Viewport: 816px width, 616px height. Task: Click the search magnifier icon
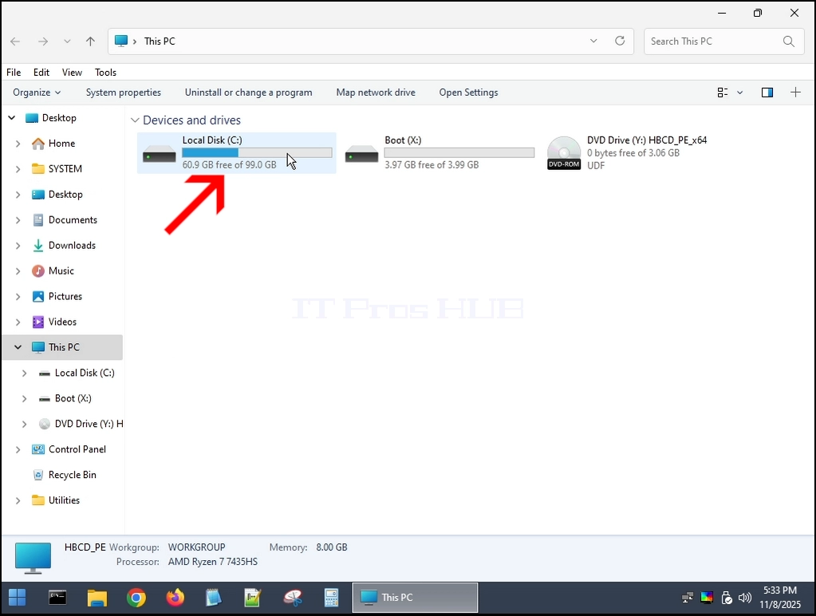tap(789, 41)
